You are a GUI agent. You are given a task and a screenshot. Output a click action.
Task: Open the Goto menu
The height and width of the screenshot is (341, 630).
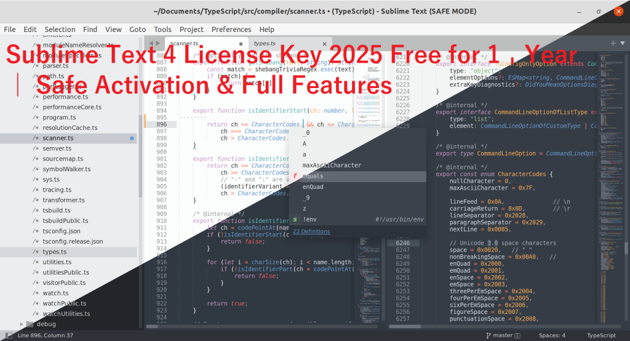pos(138,29)
